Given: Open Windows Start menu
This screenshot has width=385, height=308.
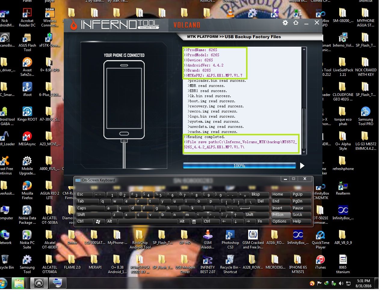Looking at the screenshot, I should click(4, 283).
